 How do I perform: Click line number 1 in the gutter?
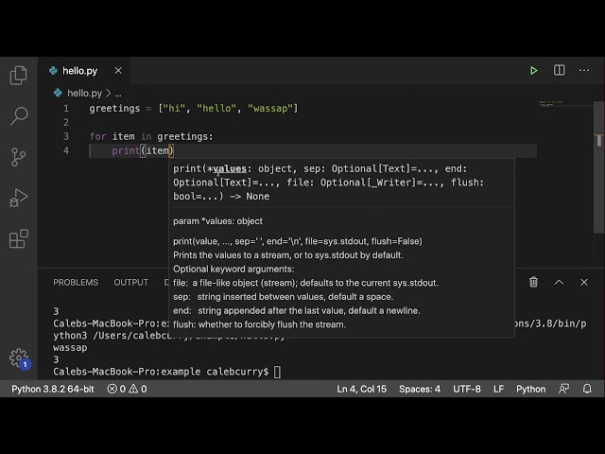click(x=66, y=109)
